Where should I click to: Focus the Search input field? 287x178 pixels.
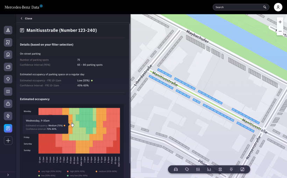[x=241, y=7]
